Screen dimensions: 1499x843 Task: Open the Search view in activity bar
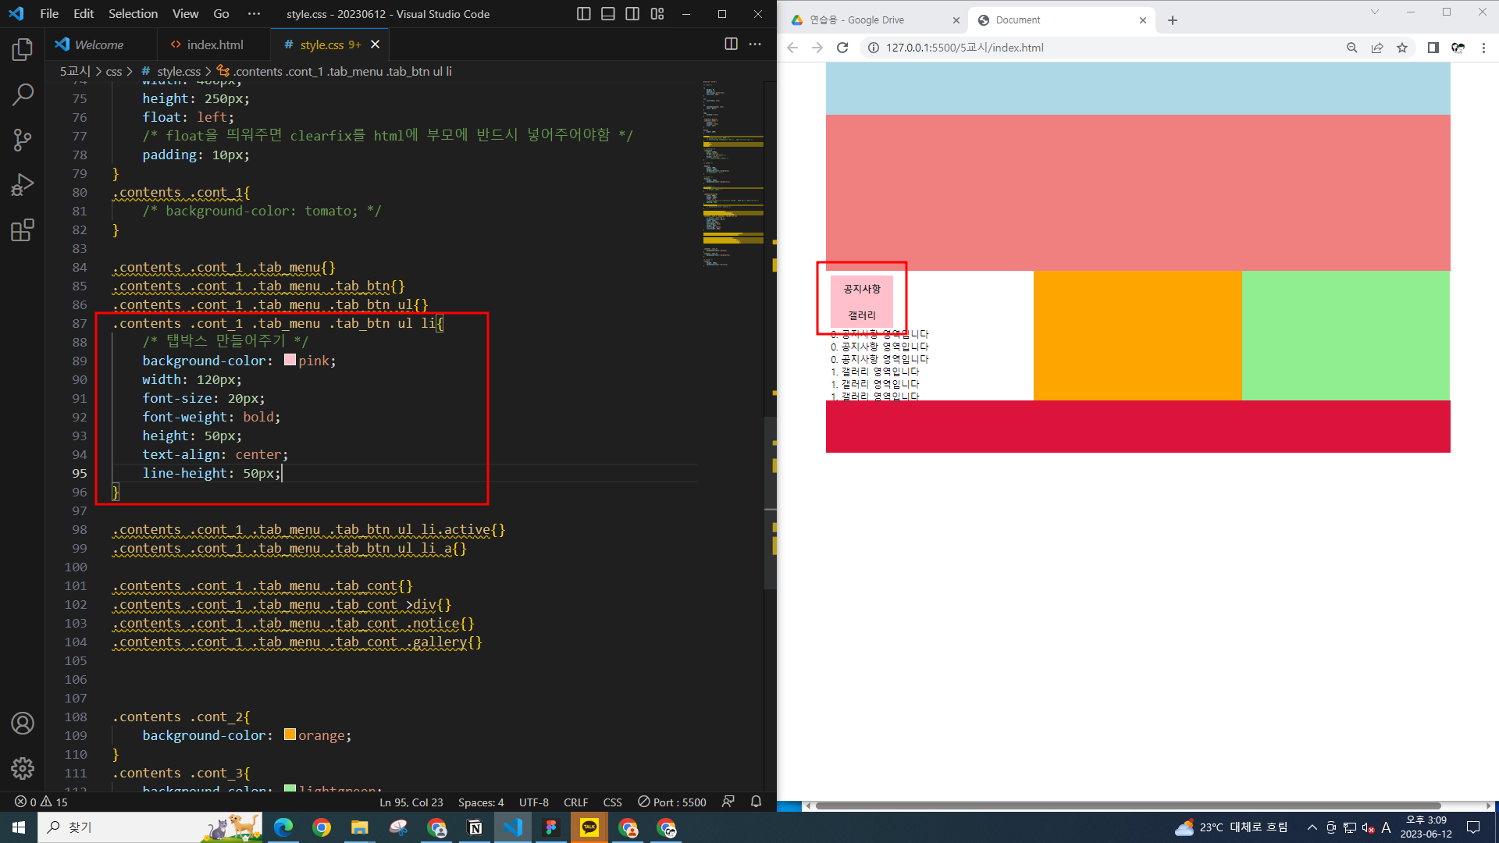pyautogui.click(x=23, y=94)
